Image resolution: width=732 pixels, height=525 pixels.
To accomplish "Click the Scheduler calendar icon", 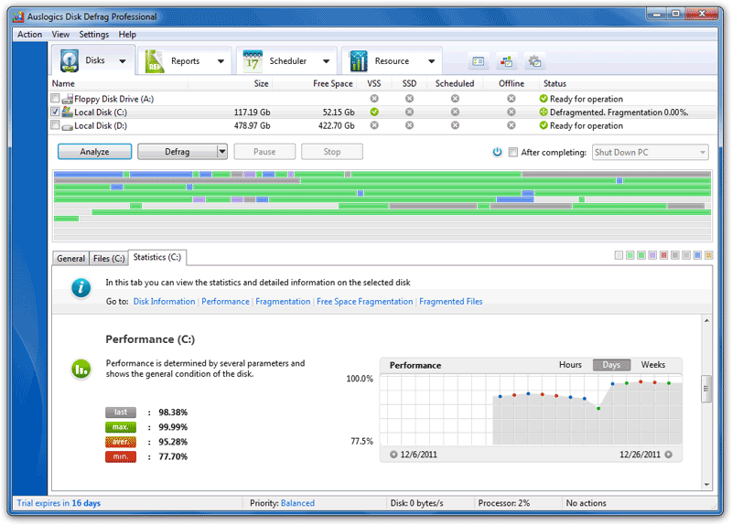I will [x=253, y=61].
